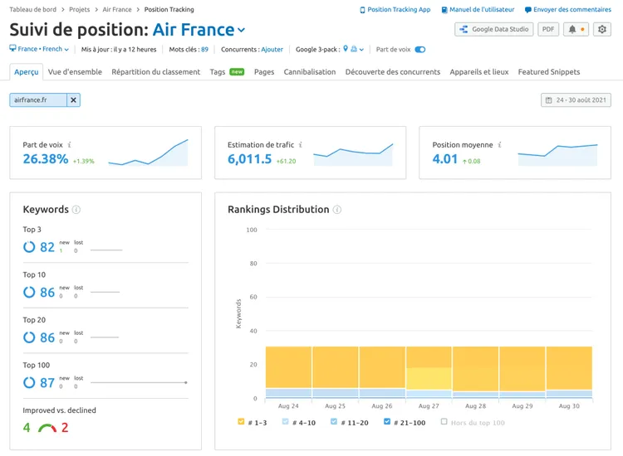Expand Google 3-pack dropdown arrow

coord(361,50)
